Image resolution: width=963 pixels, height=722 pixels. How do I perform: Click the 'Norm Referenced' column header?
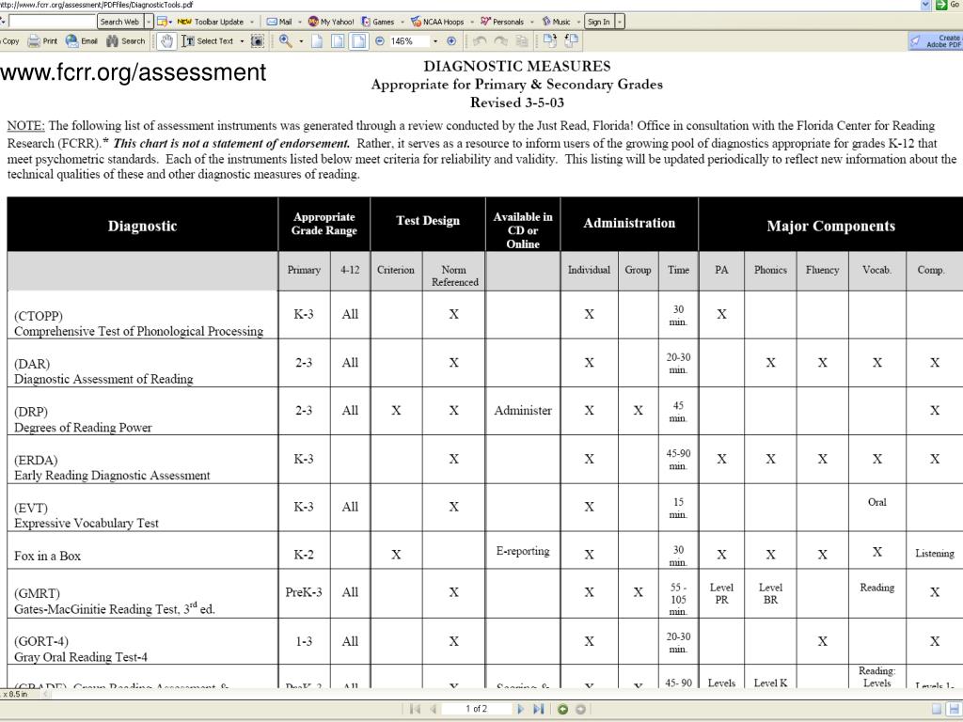pos(454,275)
